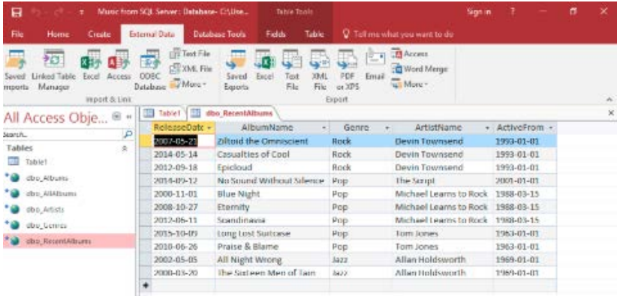
Task: Switch to Fields tab
Action: 275,34
